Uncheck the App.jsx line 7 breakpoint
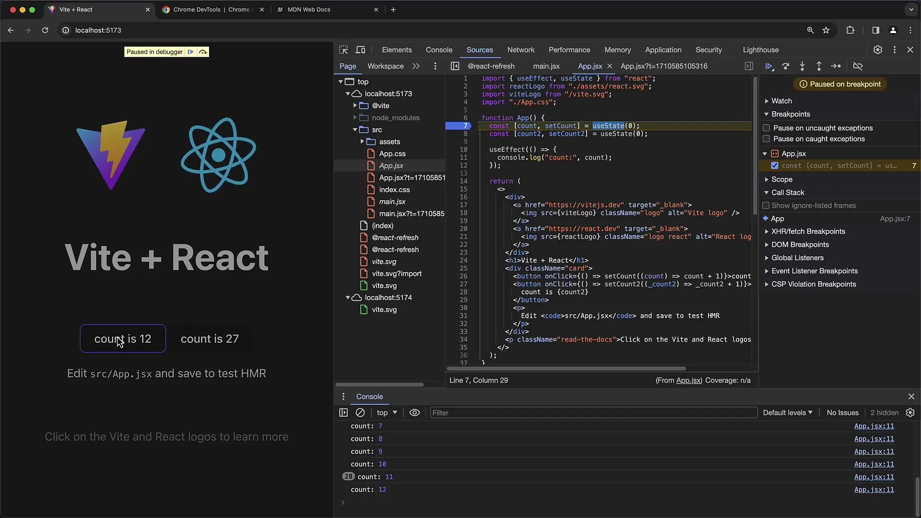This screenshot has width=921, height=518. 775,165
